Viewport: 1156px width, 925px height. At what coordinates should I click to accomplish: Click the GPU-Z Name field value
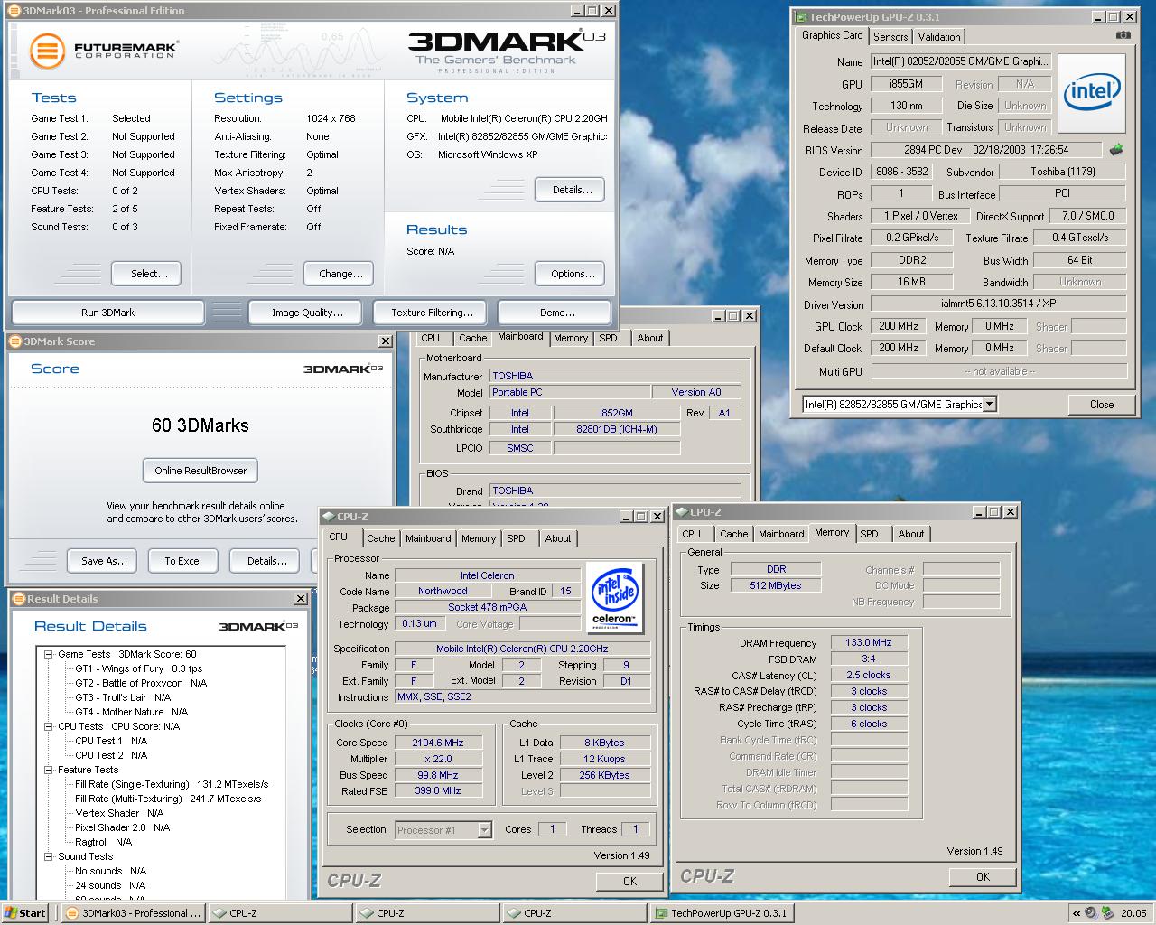[x=961, y=62]
